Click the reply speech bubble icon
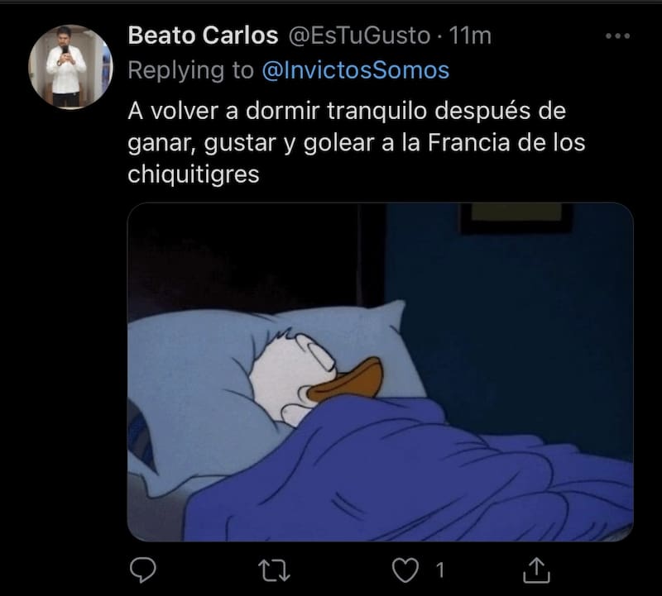Image resolution: width=662 pixels, height=596 pixels. tap(142, 570)
